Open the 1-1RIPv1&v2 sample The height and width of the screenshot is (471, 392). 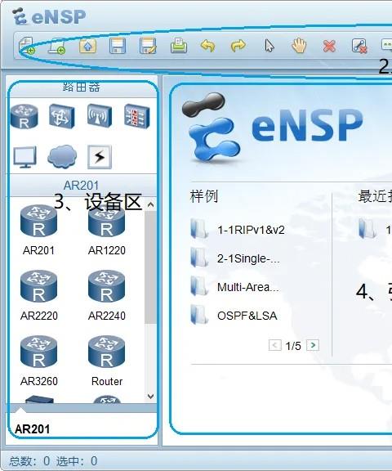coord(238,230)
